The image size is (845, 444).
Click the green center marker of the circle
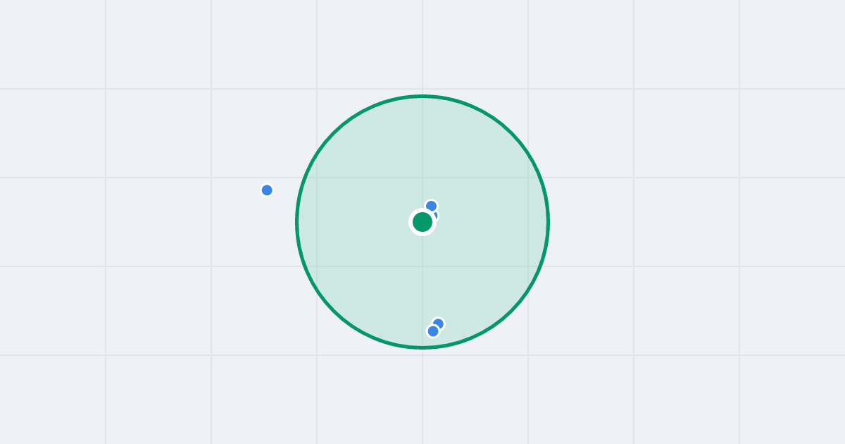pos(423,222)
